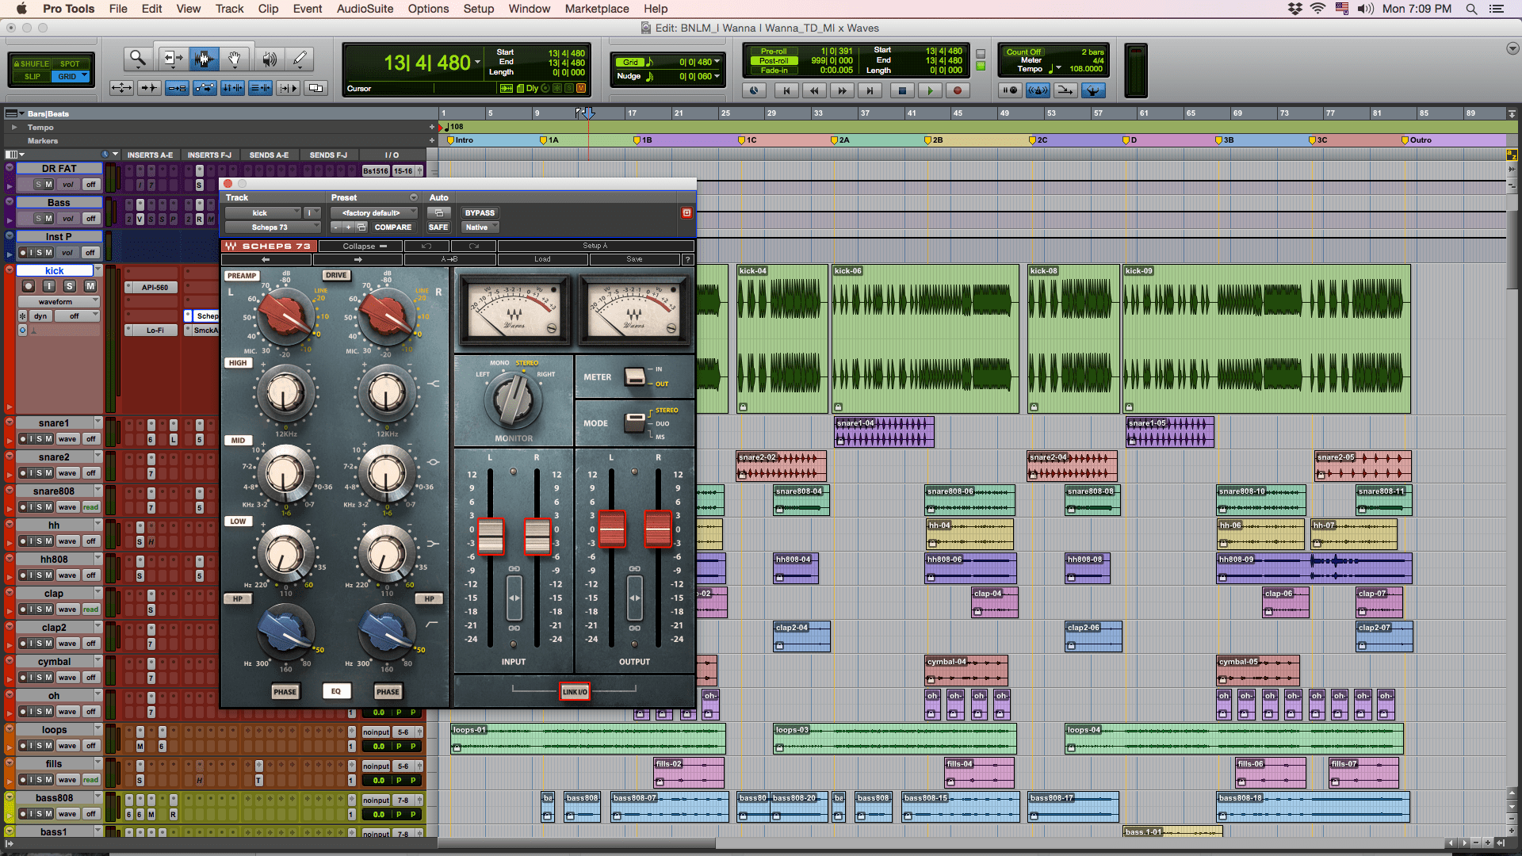Select the kick-06 audio clip
Screen dimensions: 1522x856
coord(925,338)
